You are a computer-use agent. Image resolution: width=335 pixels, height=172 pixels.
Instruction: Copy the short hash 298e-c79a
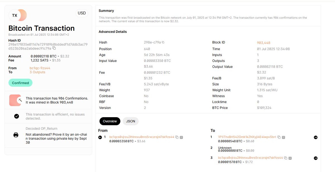(163, 42)
